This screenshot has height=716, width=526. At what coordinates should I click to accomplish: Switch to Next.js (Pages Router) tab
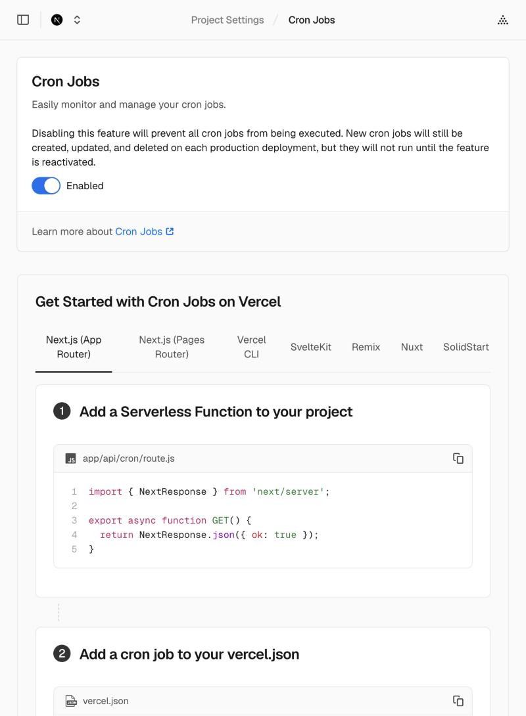[172, 347]
